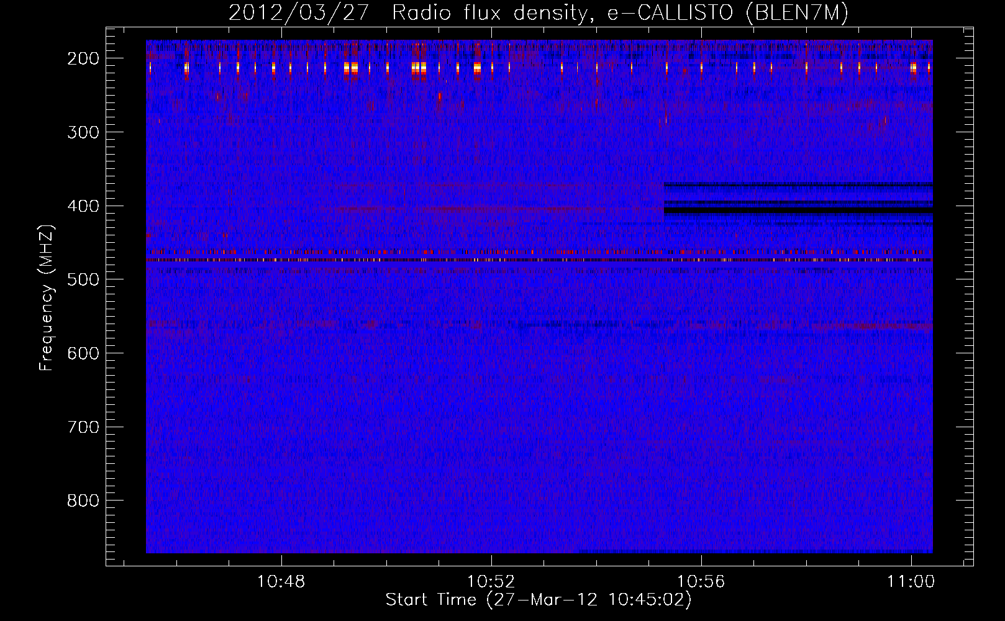Click the red-white interference line near 475 MHz

tap(539, 260)
